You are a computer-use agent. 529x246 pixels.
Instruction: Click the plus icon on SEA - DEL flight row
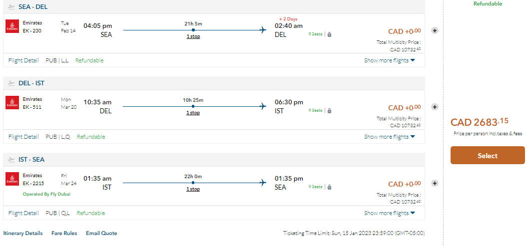pyautogui.click(x=435, y=30)
